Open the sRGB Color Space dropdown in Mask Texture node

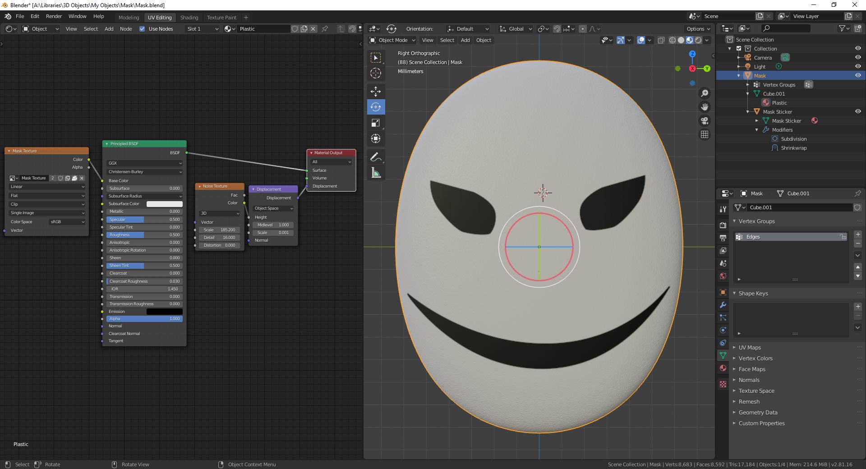[66, 221]
